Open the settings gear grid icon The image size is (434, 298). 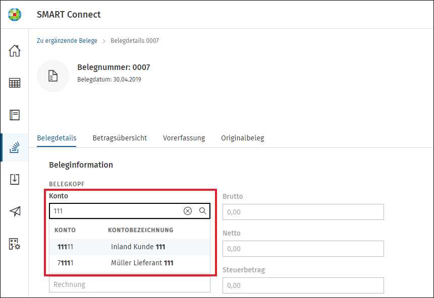(15, 244)
